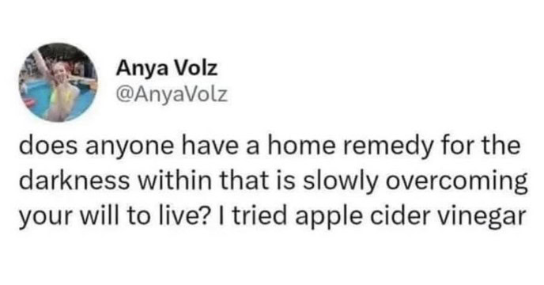Open the @AnyaVolz handle link
The width and height of the screenshot is (544, 285).
tap(172, 94)
